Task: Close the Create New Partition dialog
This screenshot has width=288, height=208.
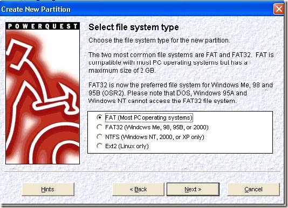Action: click(x=279, y=9)
